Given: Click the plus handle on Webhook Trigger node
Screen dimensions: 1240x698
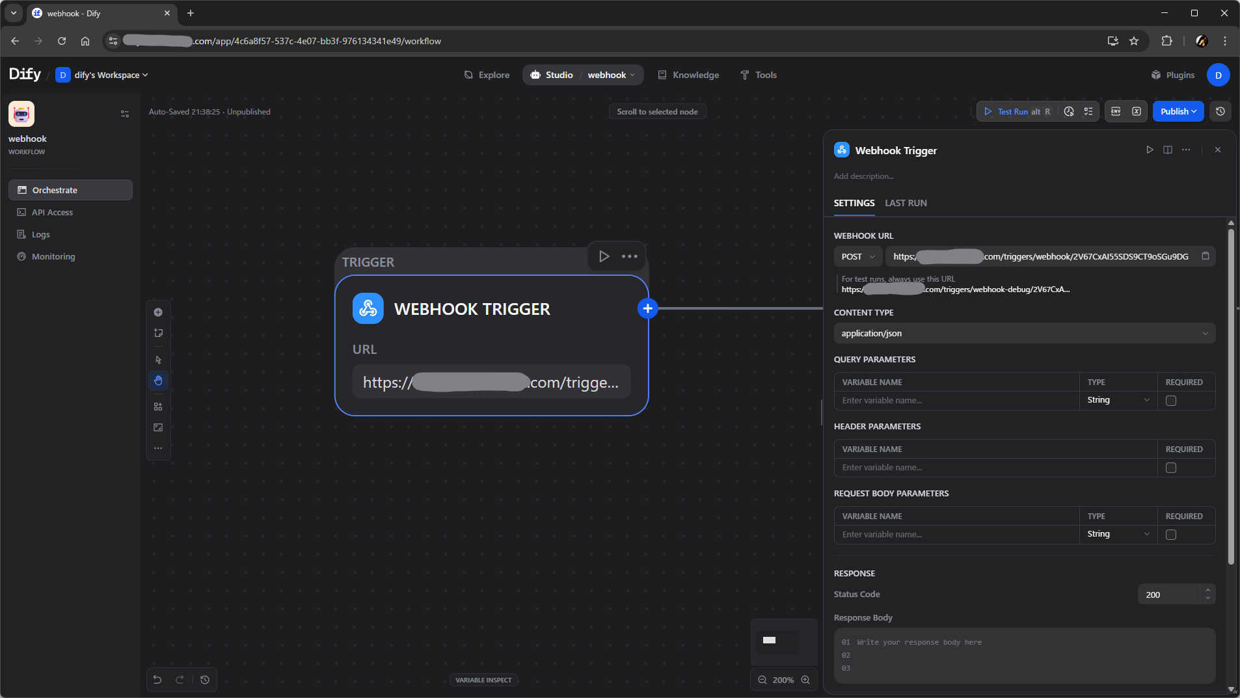Looking at the screenshot, I should point(647,308).
